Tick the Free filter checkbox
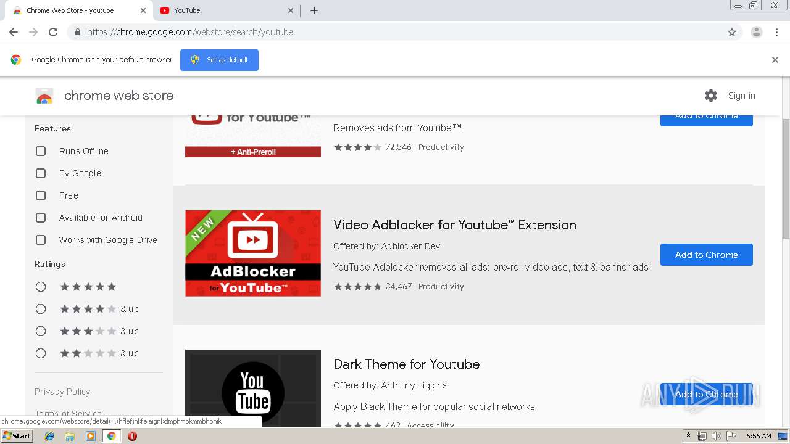 tap(41, 195)
